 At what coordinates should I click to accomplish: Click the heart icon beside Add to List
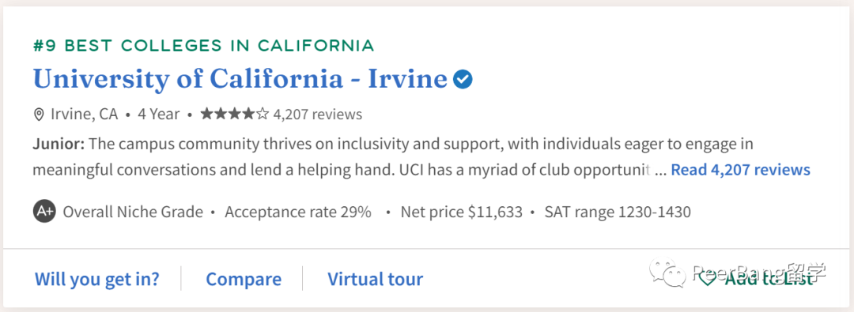tap(708, 279)
